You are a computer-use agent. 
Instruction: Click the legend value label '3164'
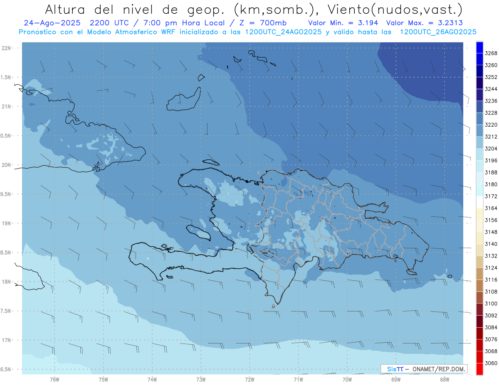491,208
